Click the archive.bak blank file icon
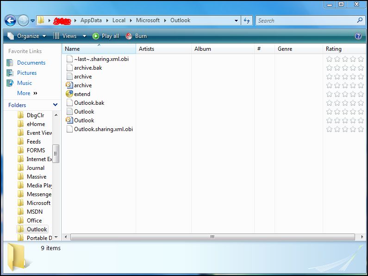 click(x=69, y=68)
